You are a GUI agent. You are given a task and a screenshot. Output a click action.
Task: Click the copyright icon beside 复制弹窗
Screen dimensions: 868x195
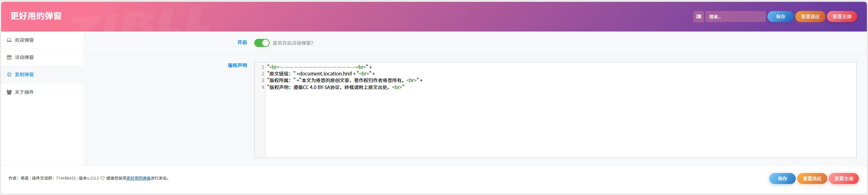click(9, 75)
